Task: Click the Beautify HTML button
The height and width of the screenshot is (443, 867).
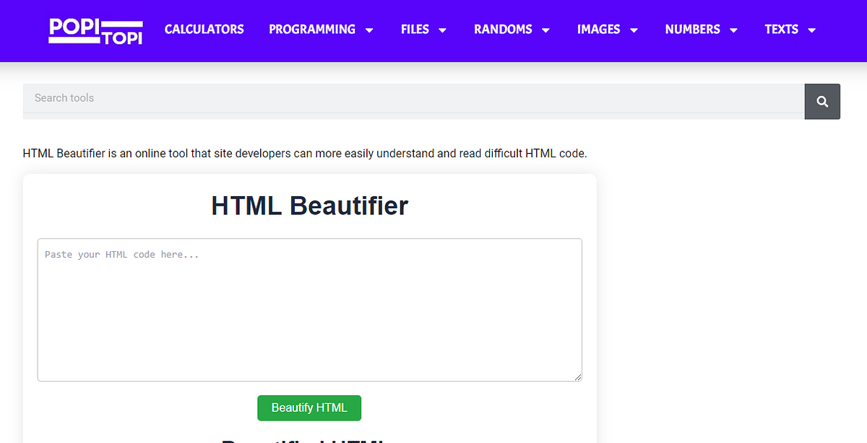Action: [309, 408]
